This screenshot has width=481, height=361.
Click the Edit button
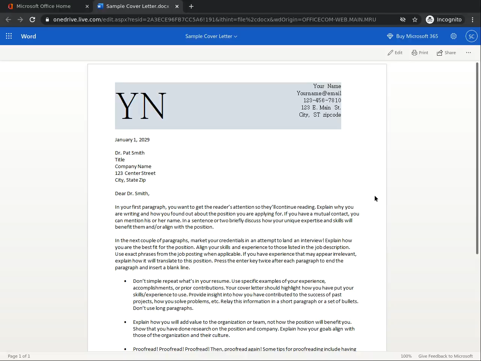[395, 53]
